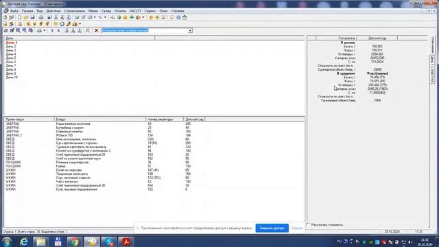Click the Номер рецептуры column header

pyautogui.click(x=165, y=119)
